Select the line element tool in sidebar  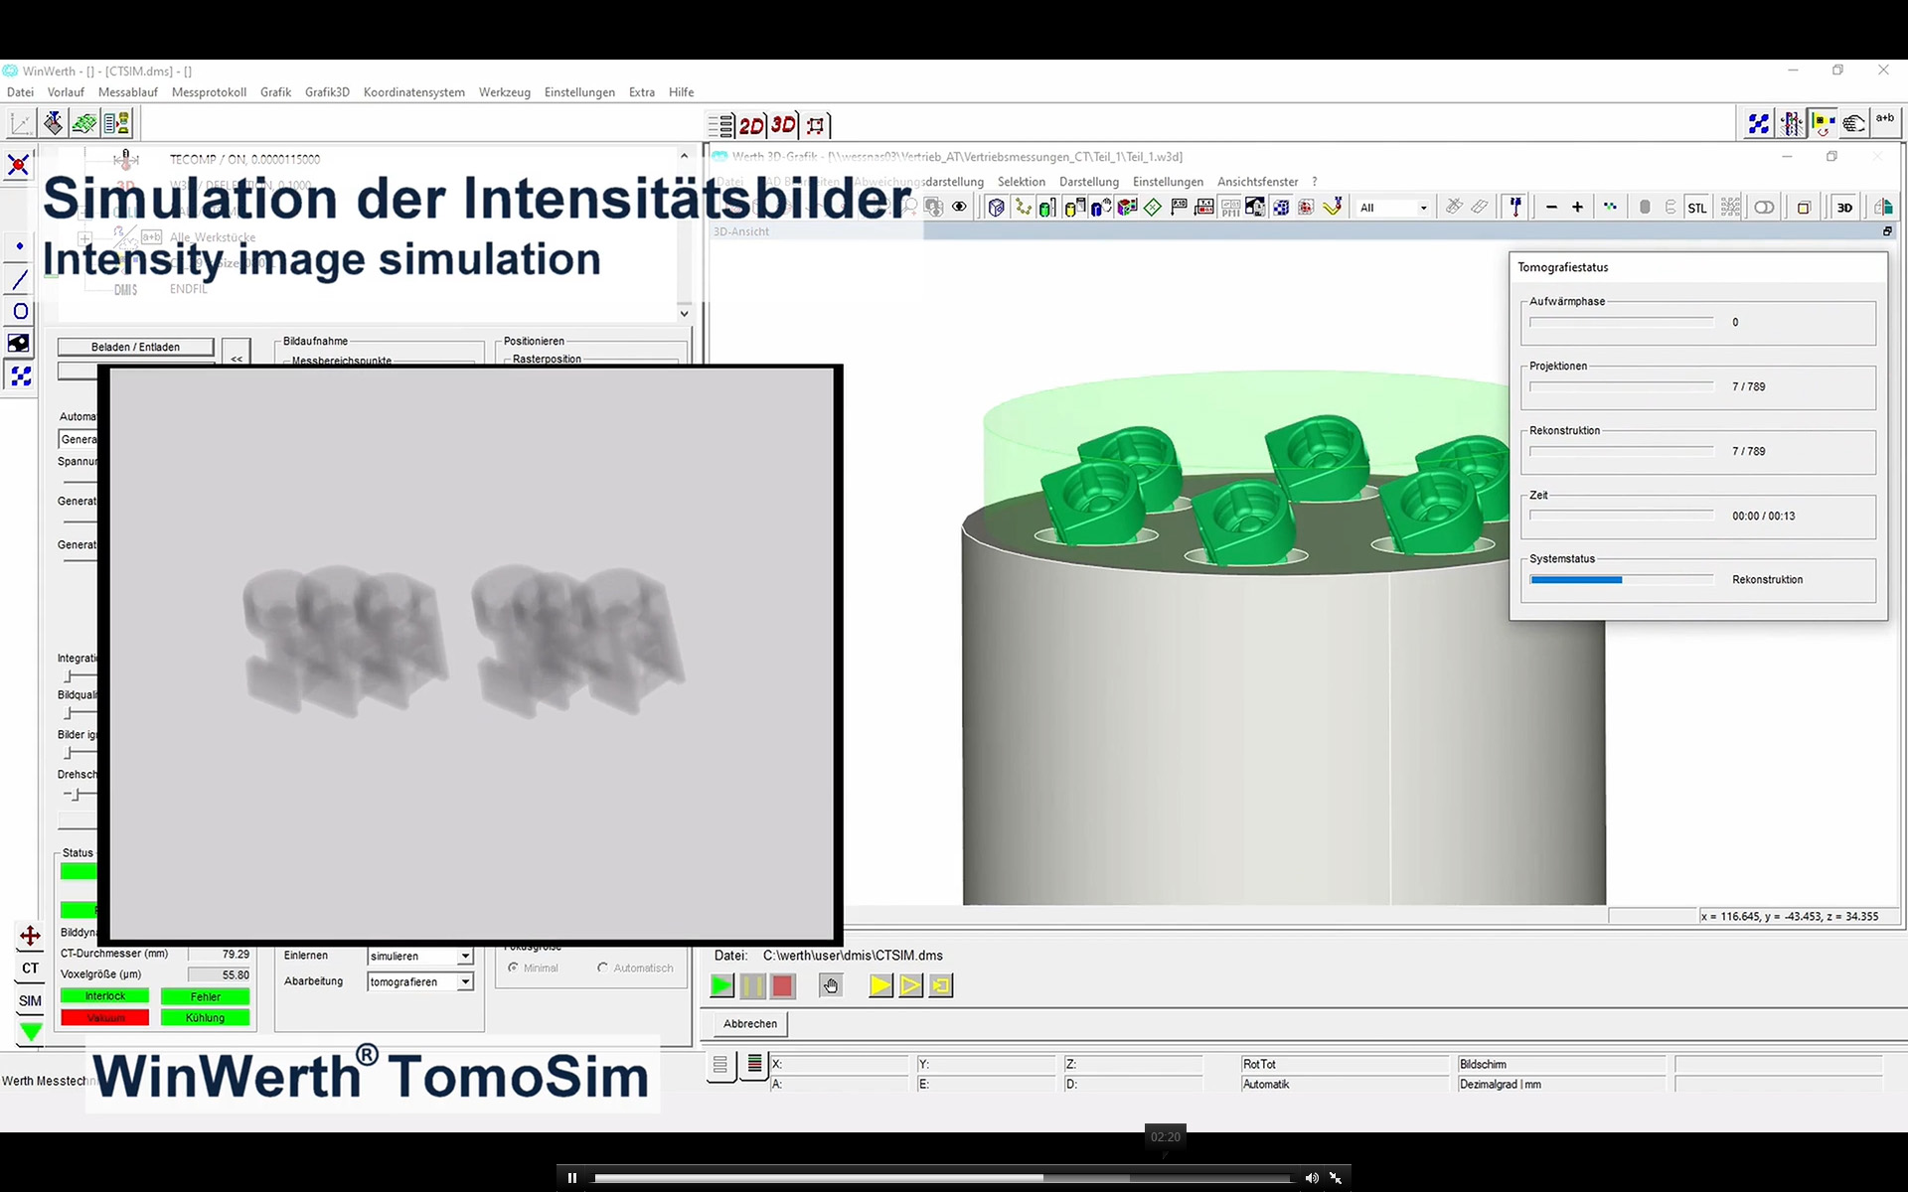[x=19, y=279]
